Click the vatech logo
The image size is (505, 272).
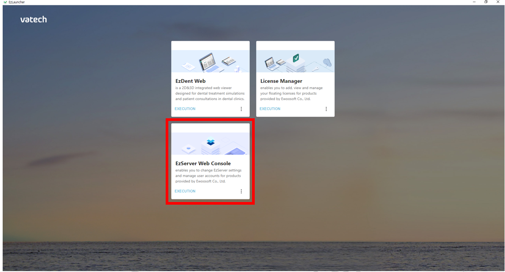click(34, 19)
